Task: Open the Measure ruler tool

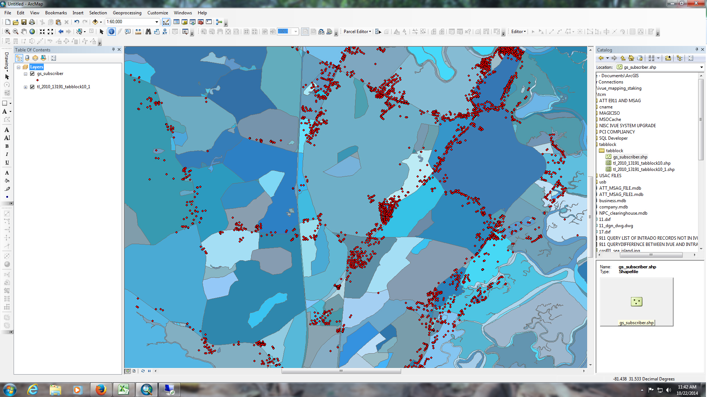Action: (x=138, y=32)
